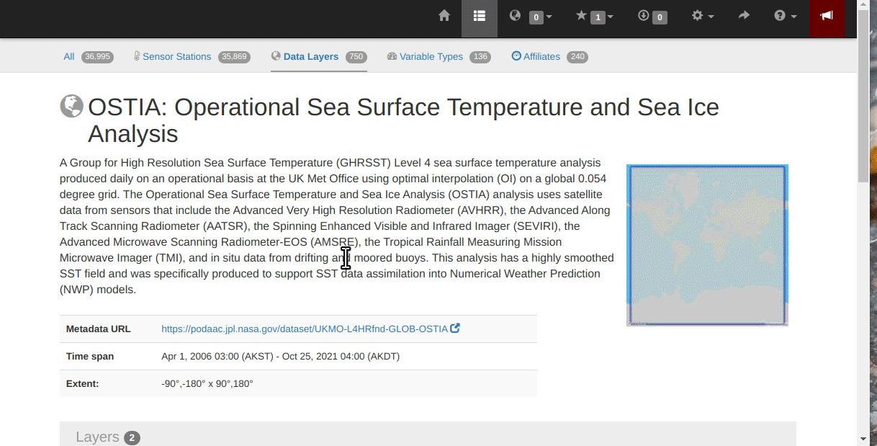Screen dimensions: 877x446
Task: Click the 36,995 count badge on All
Action: 97,57
